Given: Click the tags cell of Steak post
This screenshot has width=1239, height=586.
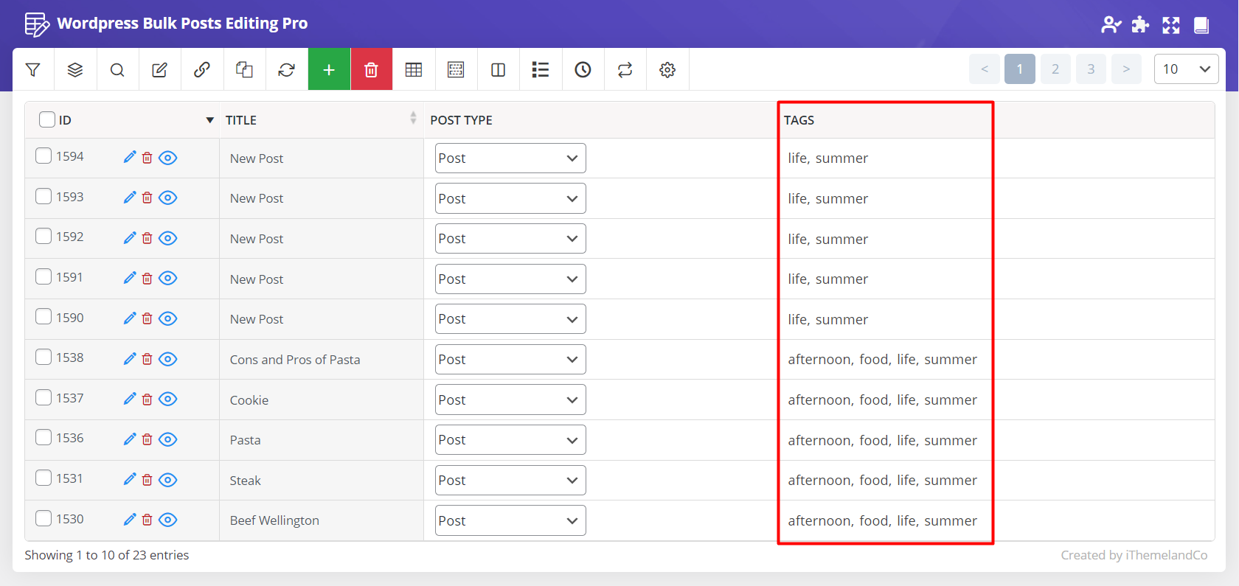Looking at the screenshot, I should (882, 481).
